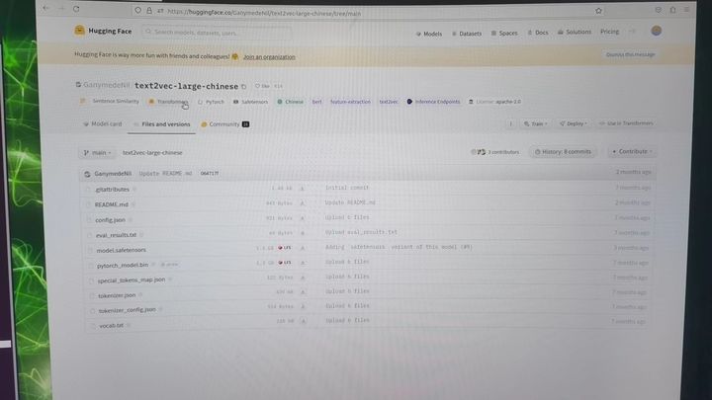Go back with the browser back arrow

point(45,8)
